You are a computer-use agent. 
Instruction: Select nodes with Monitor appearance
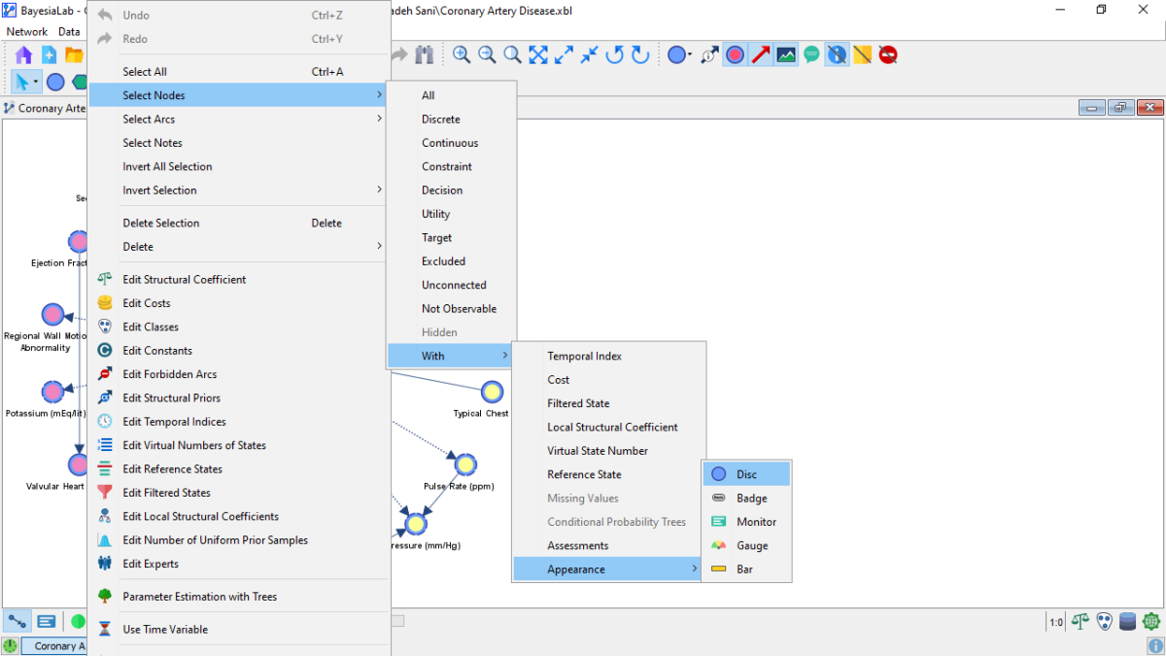click(x=747, y=522)
